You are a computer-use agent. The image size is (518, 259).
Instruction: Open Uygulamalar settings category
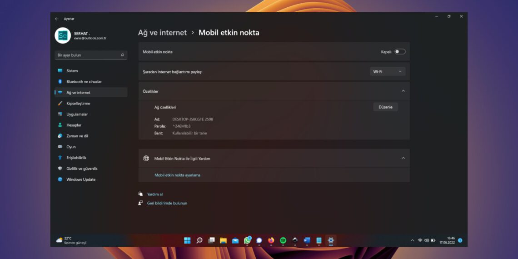91,115
